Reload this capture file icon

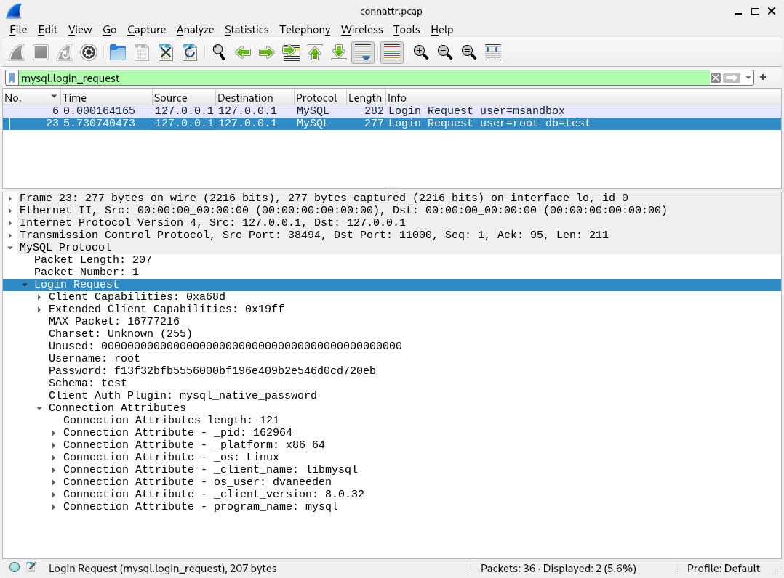click(190, 52)
